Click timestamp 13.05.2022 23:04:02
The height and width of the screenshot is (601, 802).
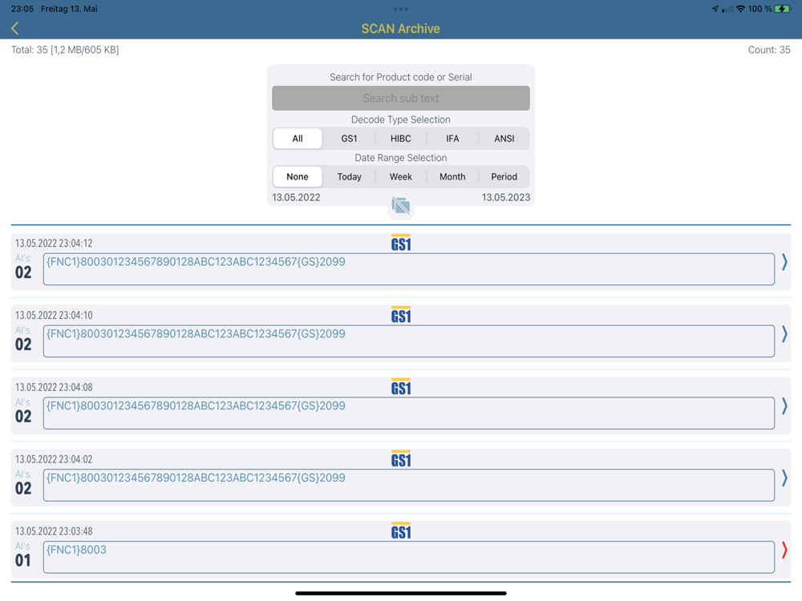(54, 459)
